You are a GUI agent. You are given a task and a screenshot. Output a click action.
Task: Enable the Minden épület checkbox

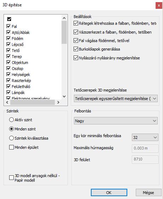(11, 147)
